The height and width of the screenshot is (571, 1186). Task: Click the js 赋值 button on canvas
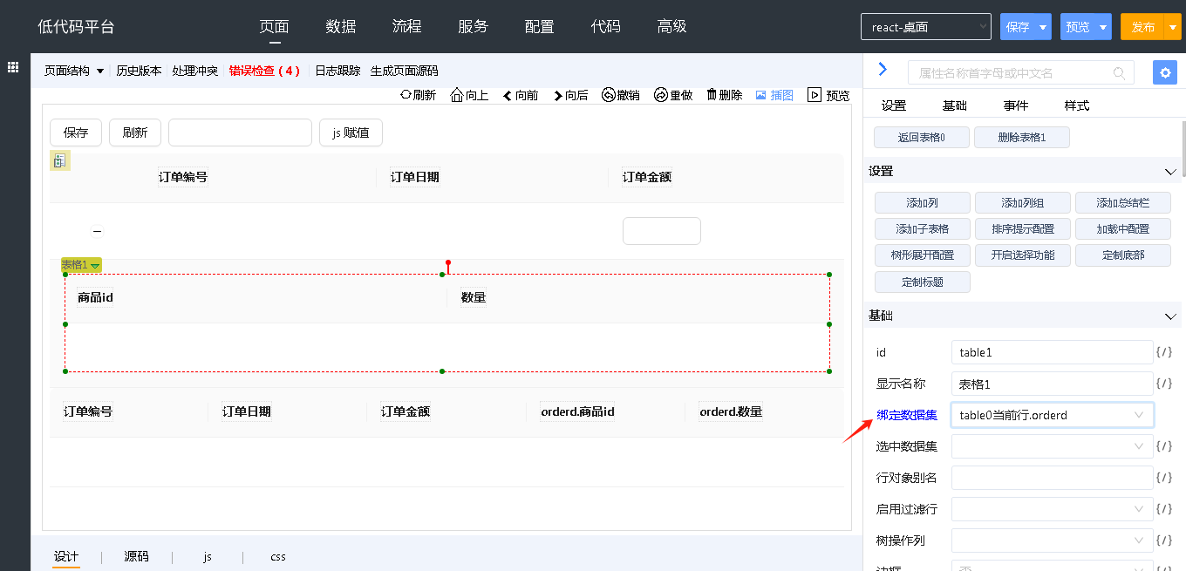click(x=351, y=133)
